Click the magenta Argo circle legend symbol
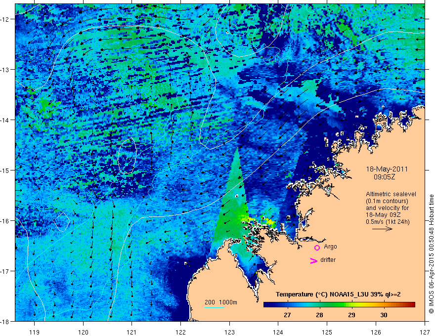435x336 pixels. point(317,248)
